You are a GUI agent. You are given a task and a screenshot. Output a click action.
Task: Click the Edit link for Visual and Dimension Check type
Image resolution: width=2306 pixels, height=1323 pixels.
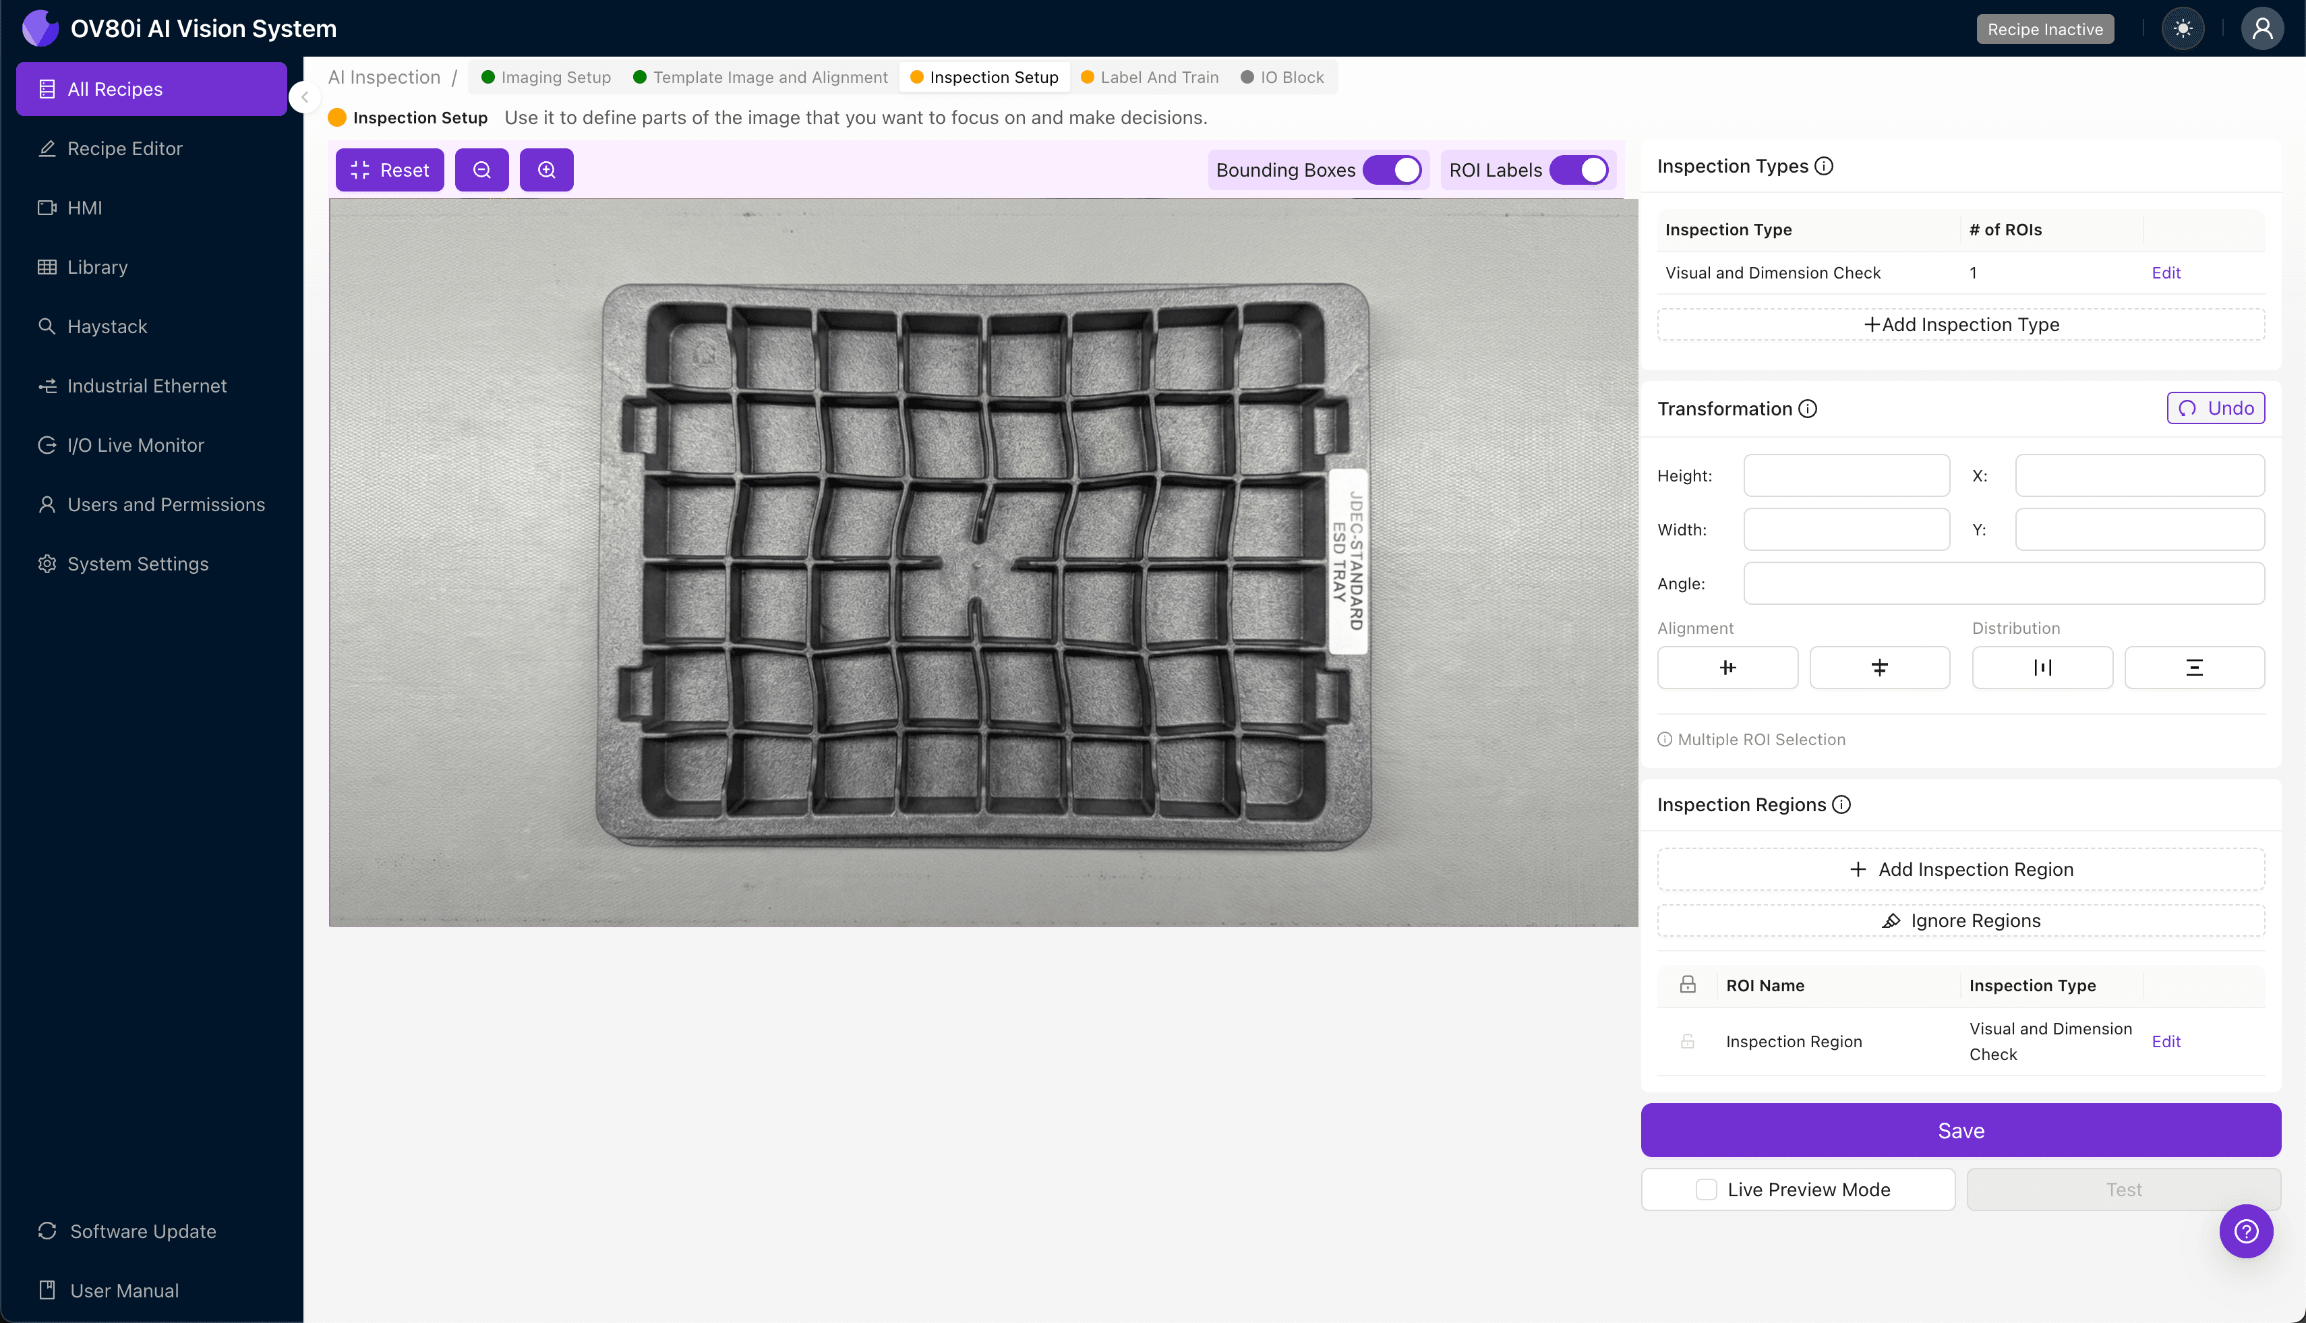click(x=2165, y=272)
